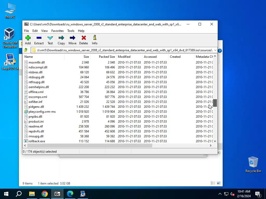Select the ntfrsupg.dll row
Image resolution: width=266 pixels, height=199 pixels.
pyautogui.click(x=118, y=82)
